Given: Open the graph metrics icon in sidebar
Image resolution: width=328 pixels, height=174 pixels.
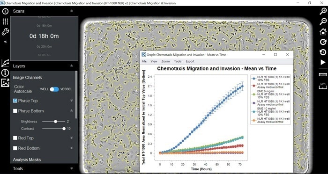Looking at the screenshot, I should click(5, 63).
